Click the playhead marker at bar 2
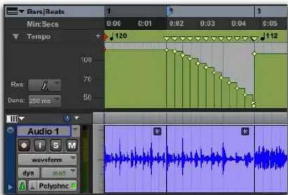This screenshot has height=195, width=288. click(169, 11)
